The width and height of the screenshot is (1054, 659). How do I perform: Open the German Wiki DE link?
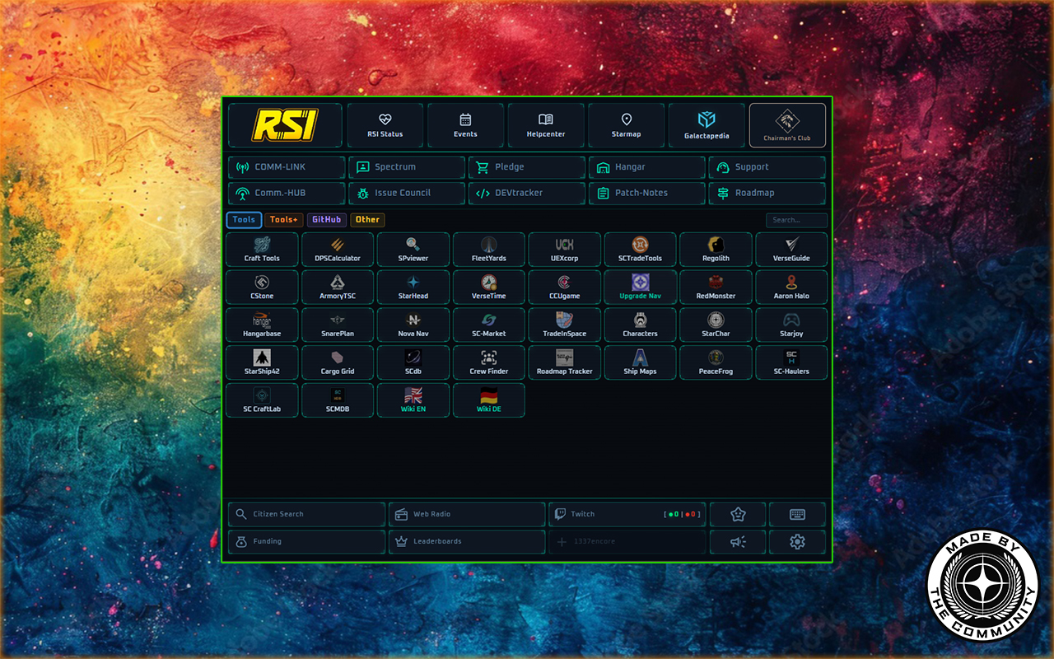pos(489,400)
